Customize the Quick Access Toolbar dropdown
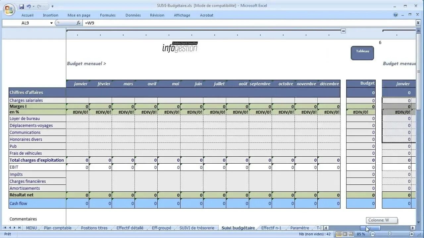Image resolution: width=424 pixels, height=238 pixels. tap(52, 6)
